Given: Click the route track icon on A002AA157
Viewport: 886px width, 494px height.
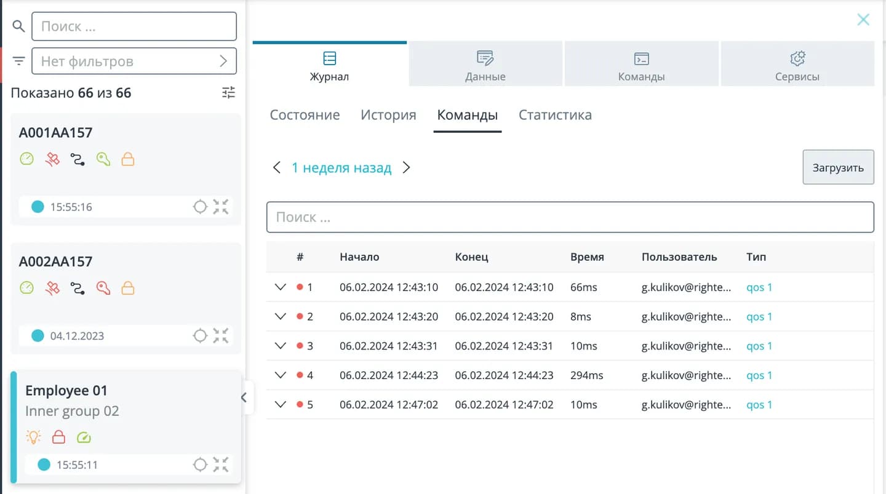Looking at the screenshot, I should pos(78,288).
